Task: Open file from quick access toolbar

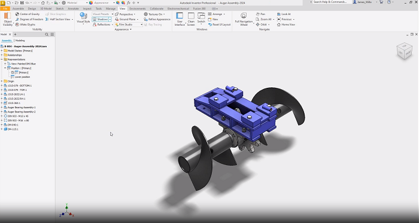Action: (17, 2)
